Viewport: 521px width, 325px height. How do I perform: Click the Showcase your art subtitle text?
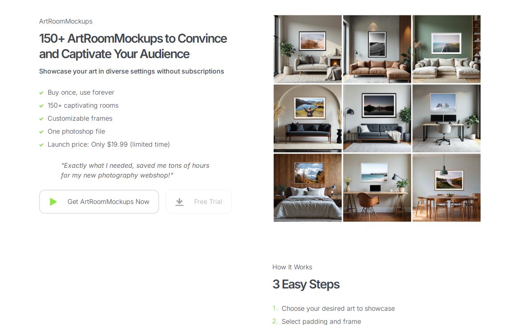[x=131, y=71]
